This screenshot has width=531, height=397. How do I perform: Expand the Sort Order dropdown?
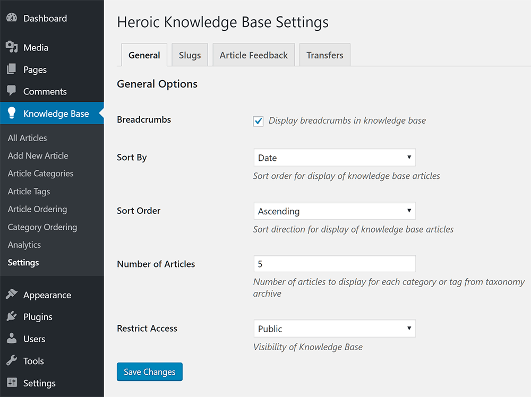[x=334, y=211]
